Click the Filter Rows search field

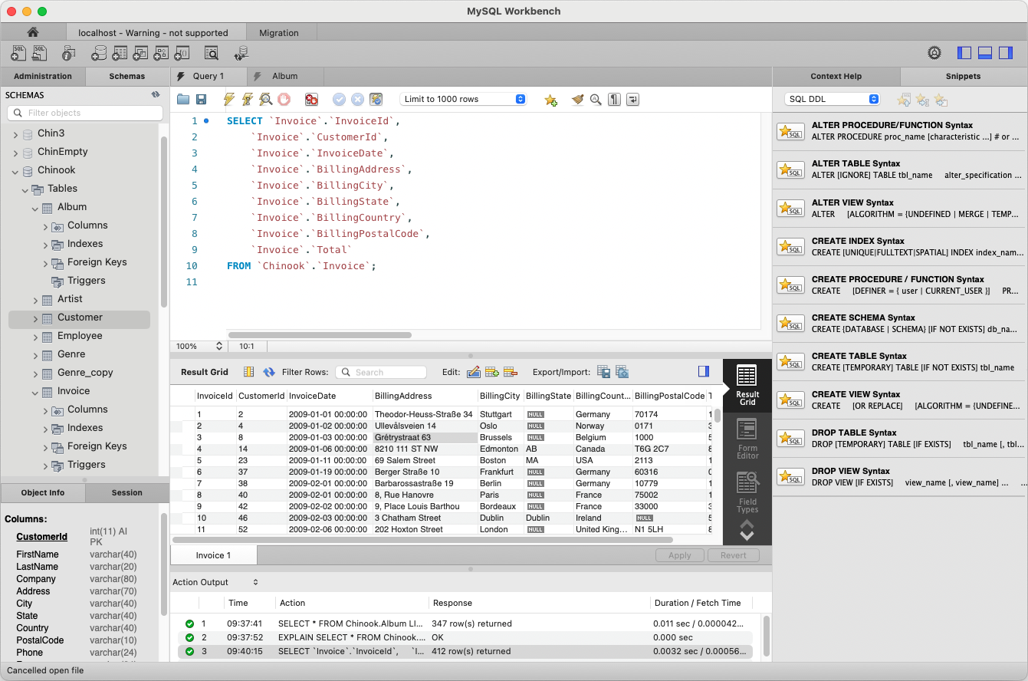pyautogui.click(x=381, y=371)
